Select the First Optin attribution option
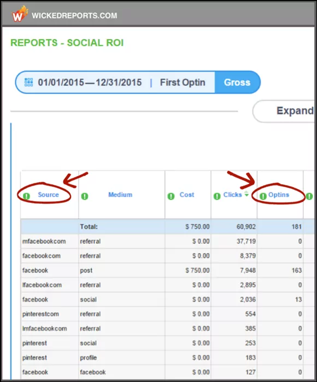The width and height of the screenshot is (317, 382). click(x=183, y=82)
